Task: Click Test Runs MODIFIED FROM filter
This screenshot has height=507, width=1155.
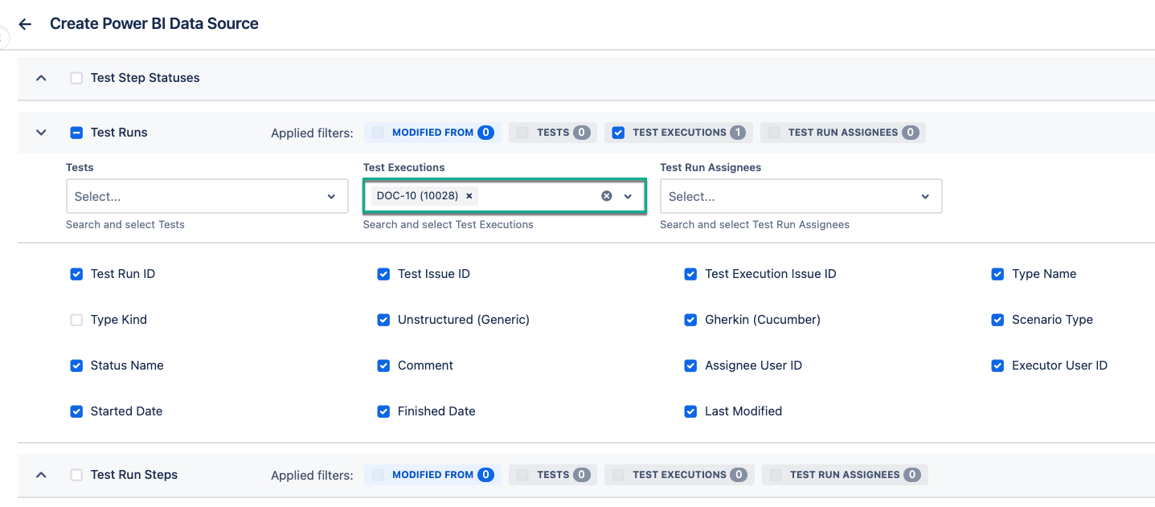Action: 432,133
